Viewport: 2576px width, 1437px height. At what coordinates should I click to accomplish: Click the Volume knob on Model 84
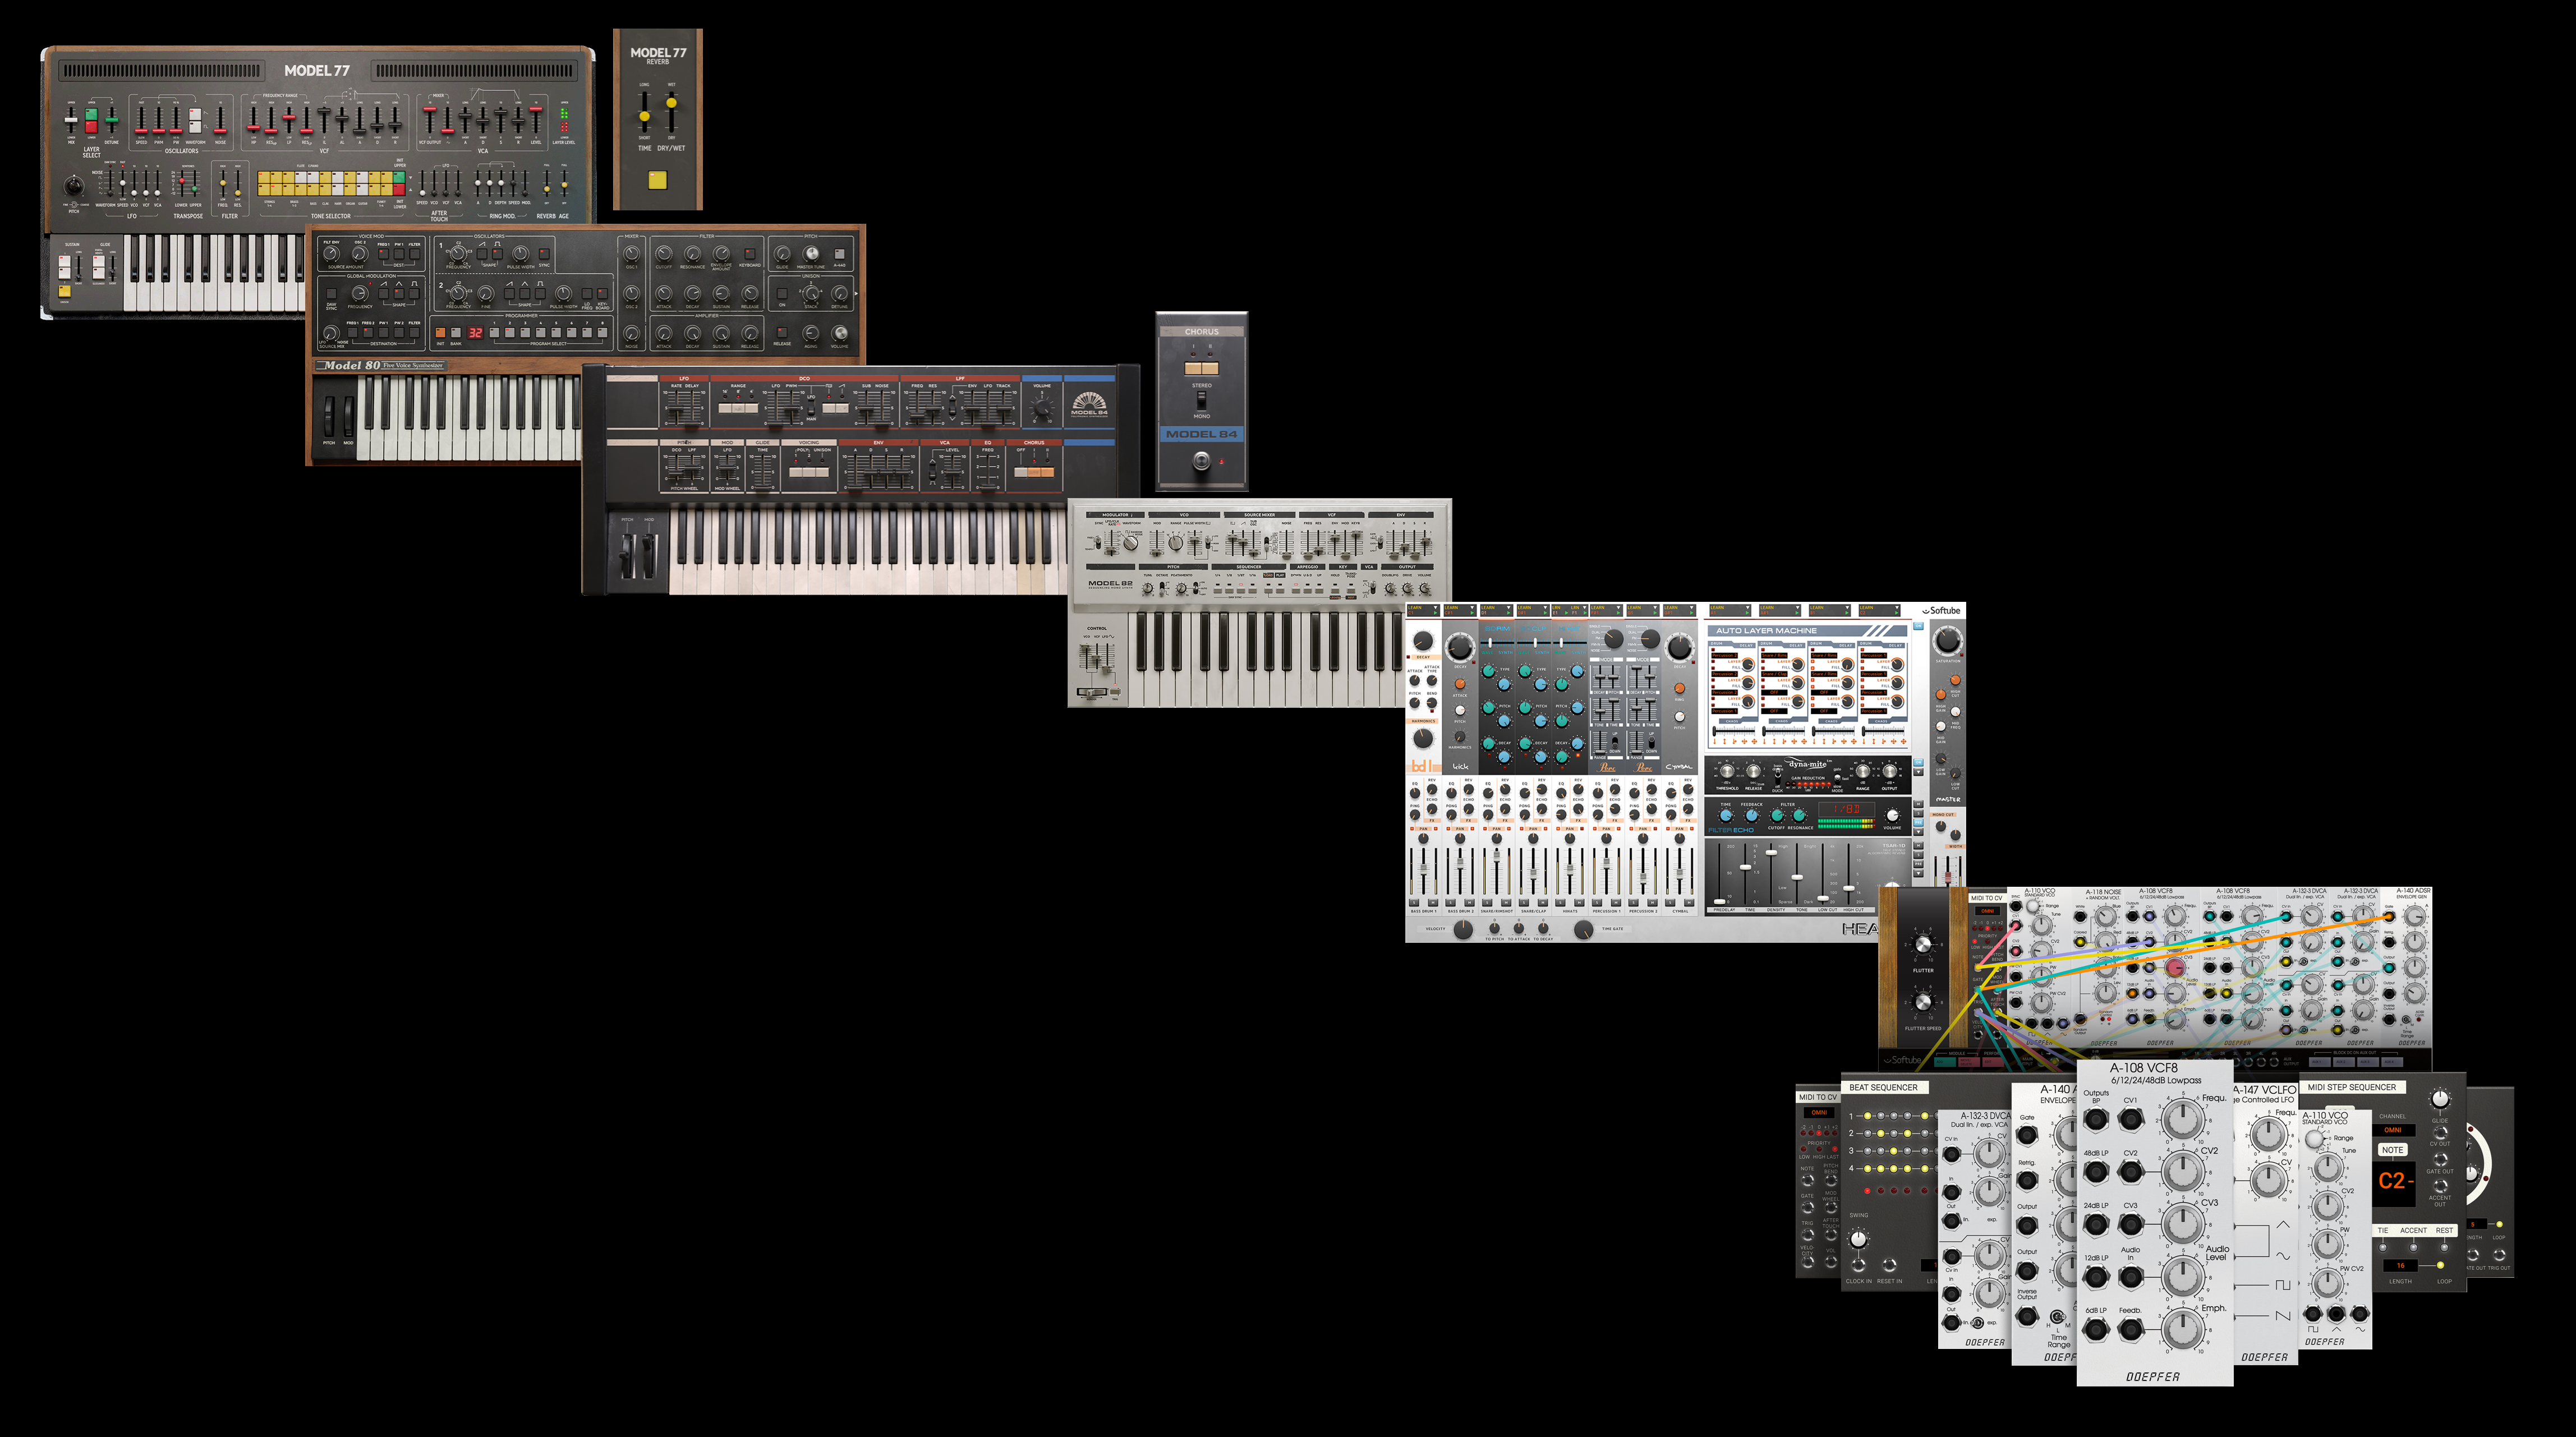[x=1041, y=407]
